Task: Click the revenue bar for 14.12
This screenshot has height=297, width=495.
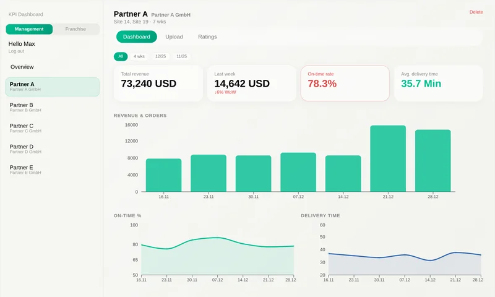Action: coord(343,174)
